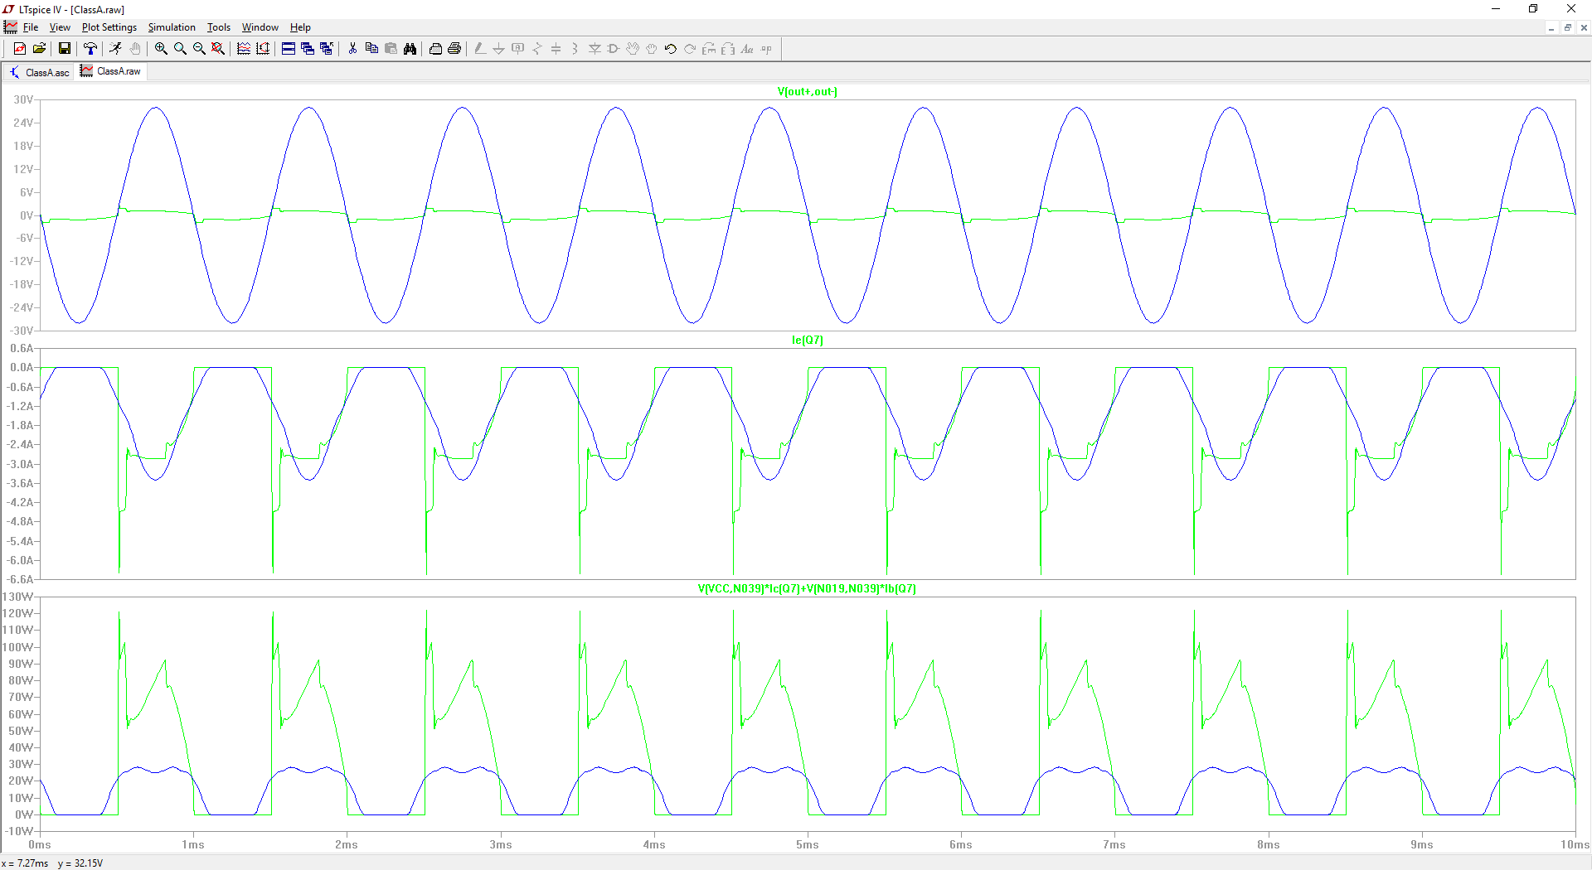The width and height of the screenshot is (1592, 870).
Task: Open the Control Panel hammer icon
Action: (x=90, y=49)
